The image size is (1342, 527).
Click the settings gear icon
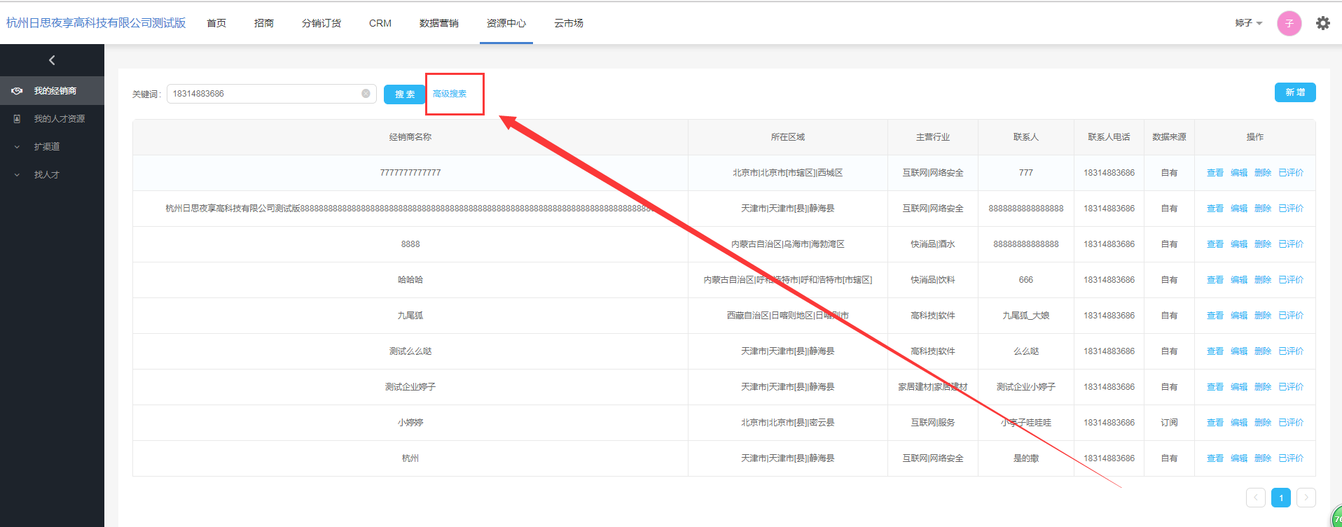(x=1322, y=23)
